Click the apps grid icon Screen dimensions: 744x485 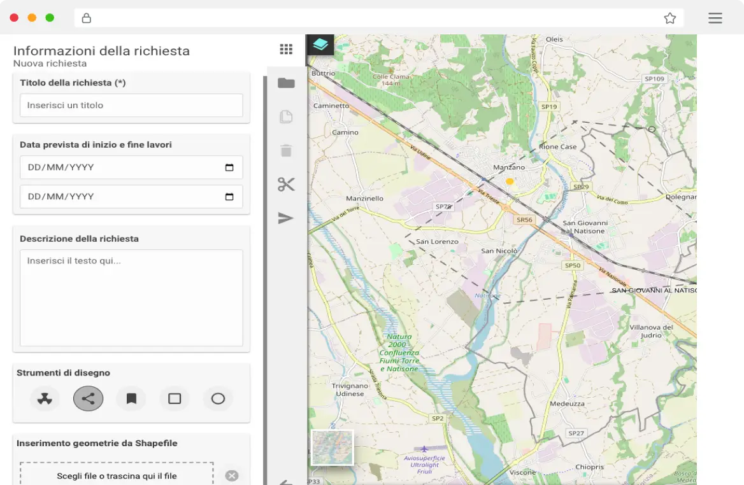[286, 50]
